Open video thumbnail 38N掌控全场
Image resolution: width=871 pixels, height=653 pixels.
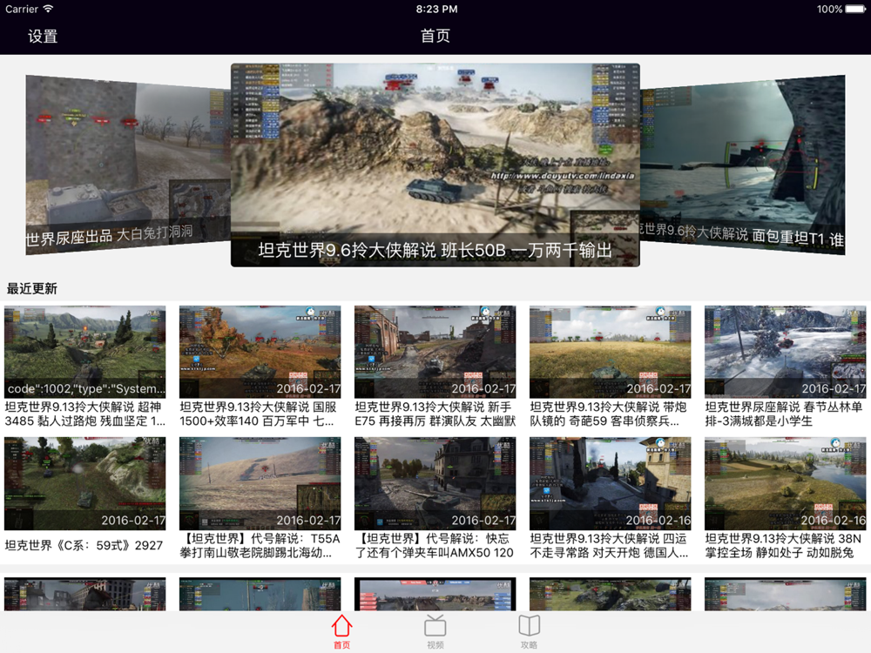[786, 483]
